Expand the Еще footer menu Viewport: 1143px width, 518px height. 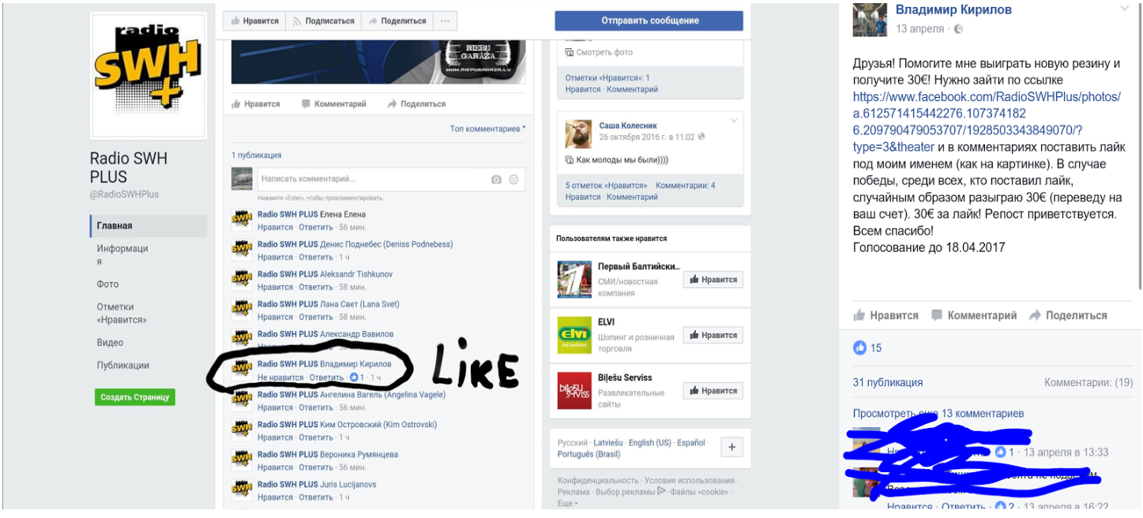click(566, 503)
